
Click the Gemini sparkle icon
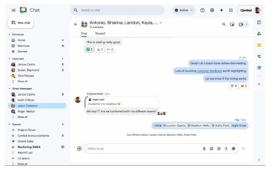point(221,10)
